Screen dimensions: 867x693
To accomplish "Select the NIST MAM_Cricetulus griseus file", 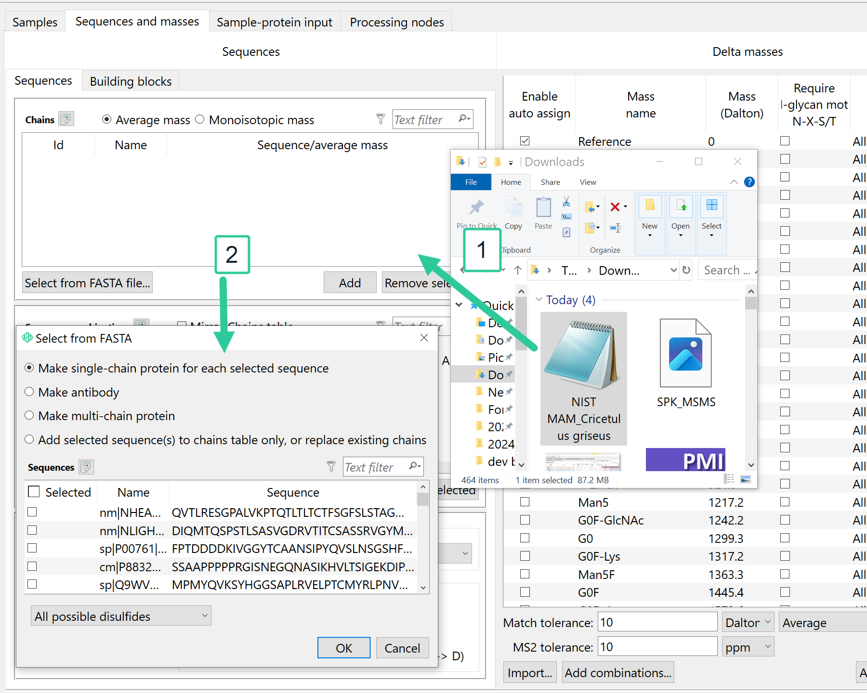I will [x=584, y=379].
